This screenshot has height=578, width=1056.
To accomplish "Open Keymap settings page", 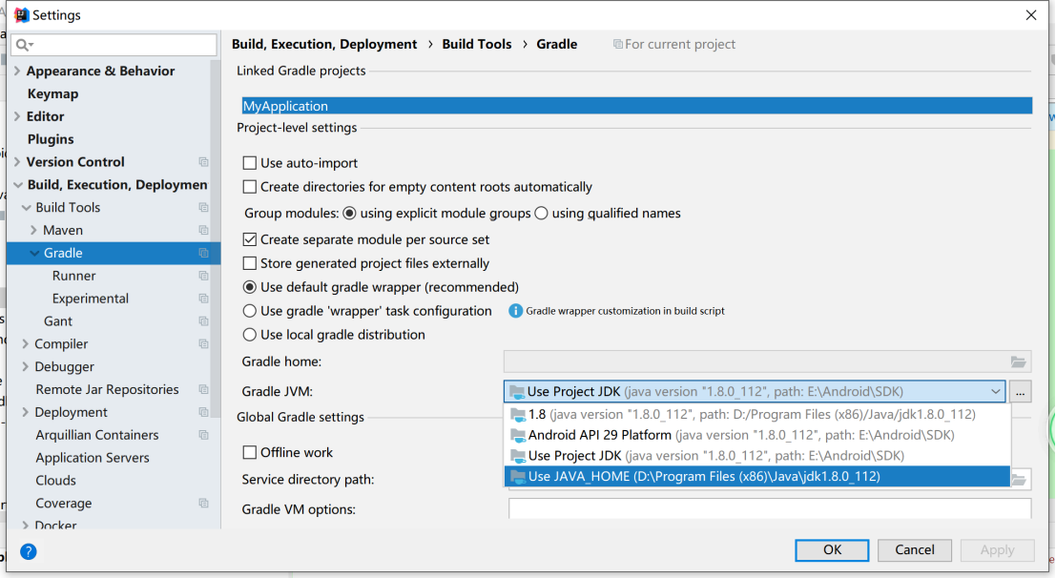I will coord(52,93).
